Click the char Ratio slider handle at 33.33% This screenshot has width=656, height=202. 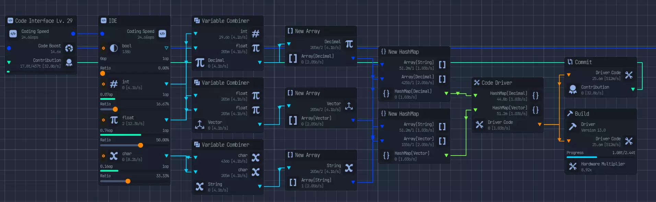click(x=128, y=181)
